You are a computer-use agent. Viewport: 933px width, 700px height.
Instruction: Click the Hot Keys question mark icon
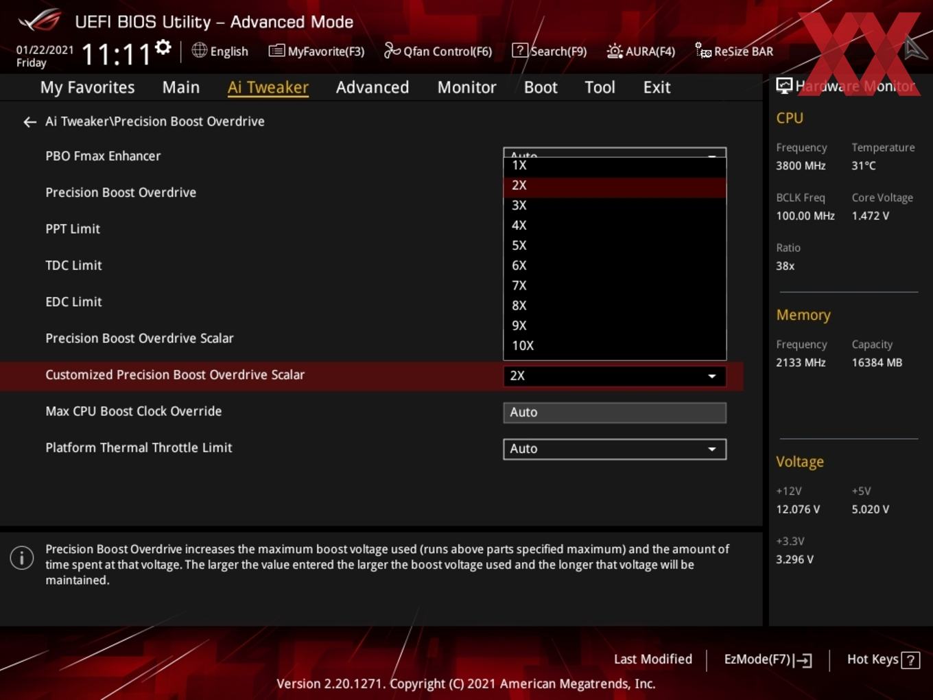(910, 660)
